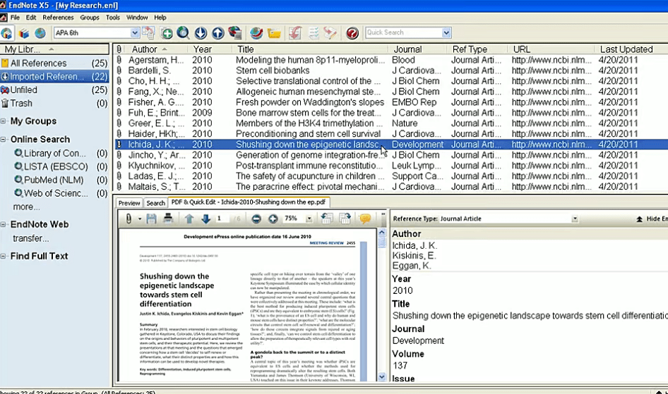The width and height of the screenshot is (668, 394).
Task: Open EndNote Help question mark icon
Action: [x=352, y=32]
